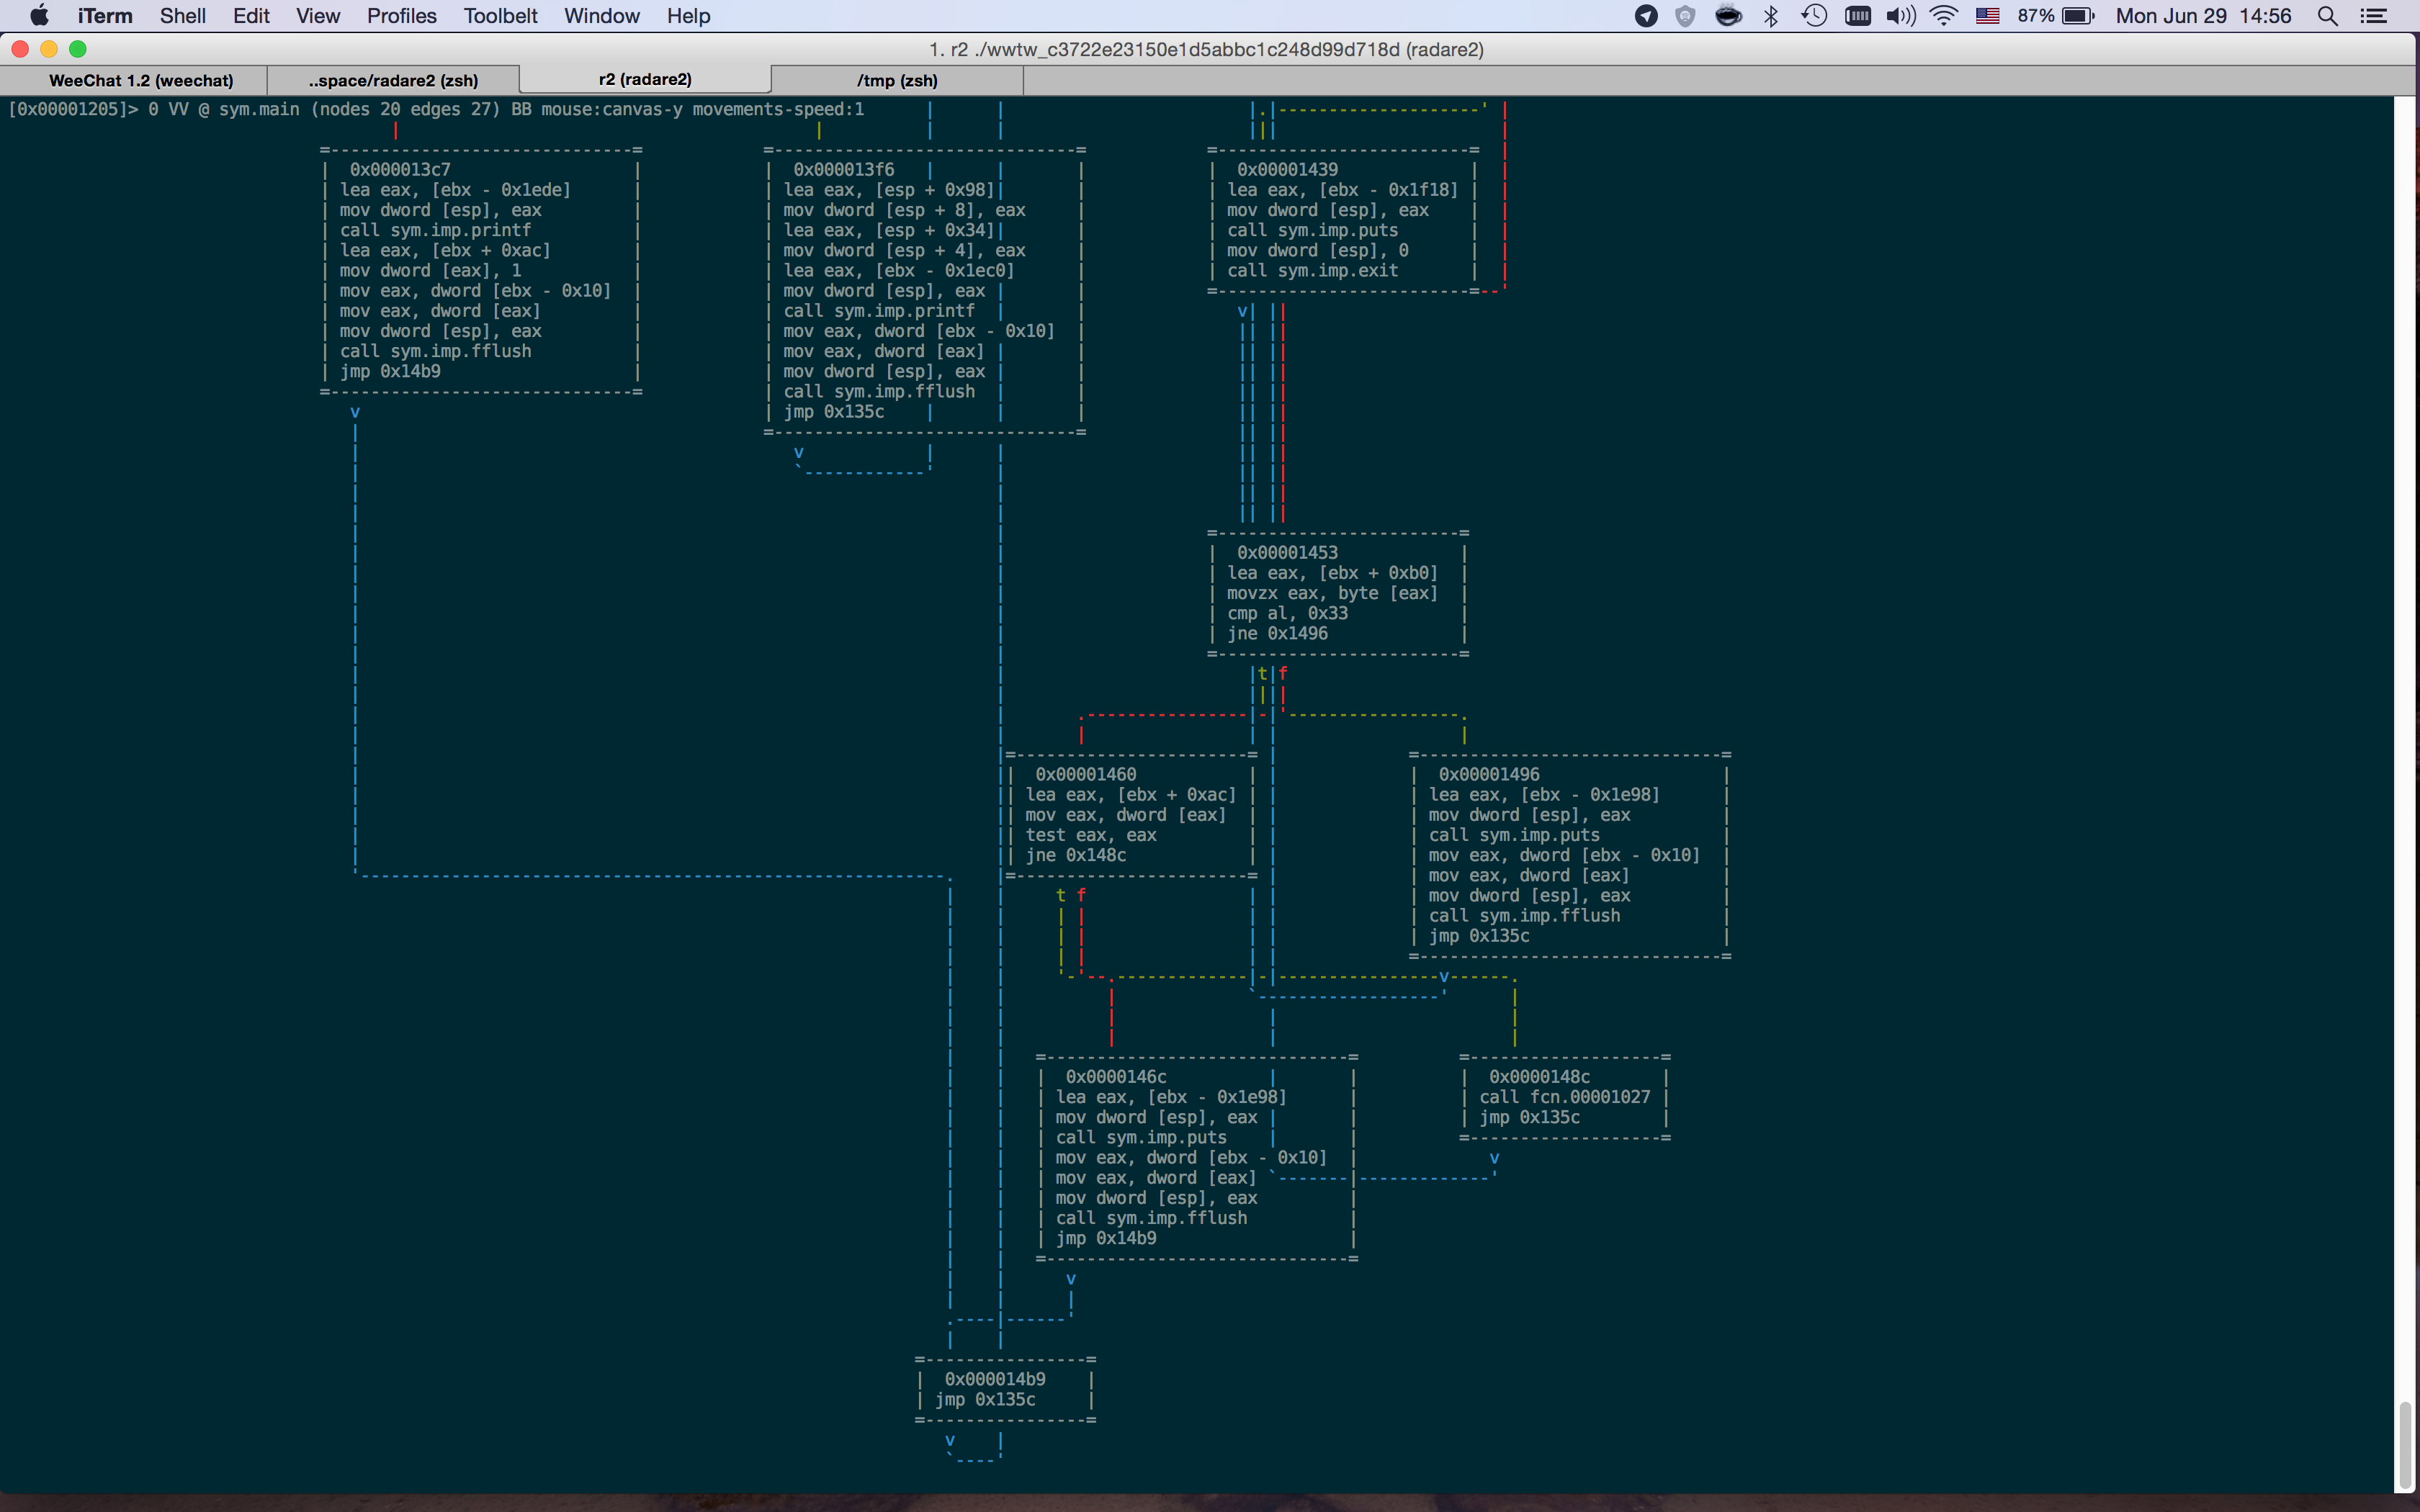Select graph node address 0x00001439
Image resolution: width=2420 pixels, height=1512 pixels.
[1287, 170]
